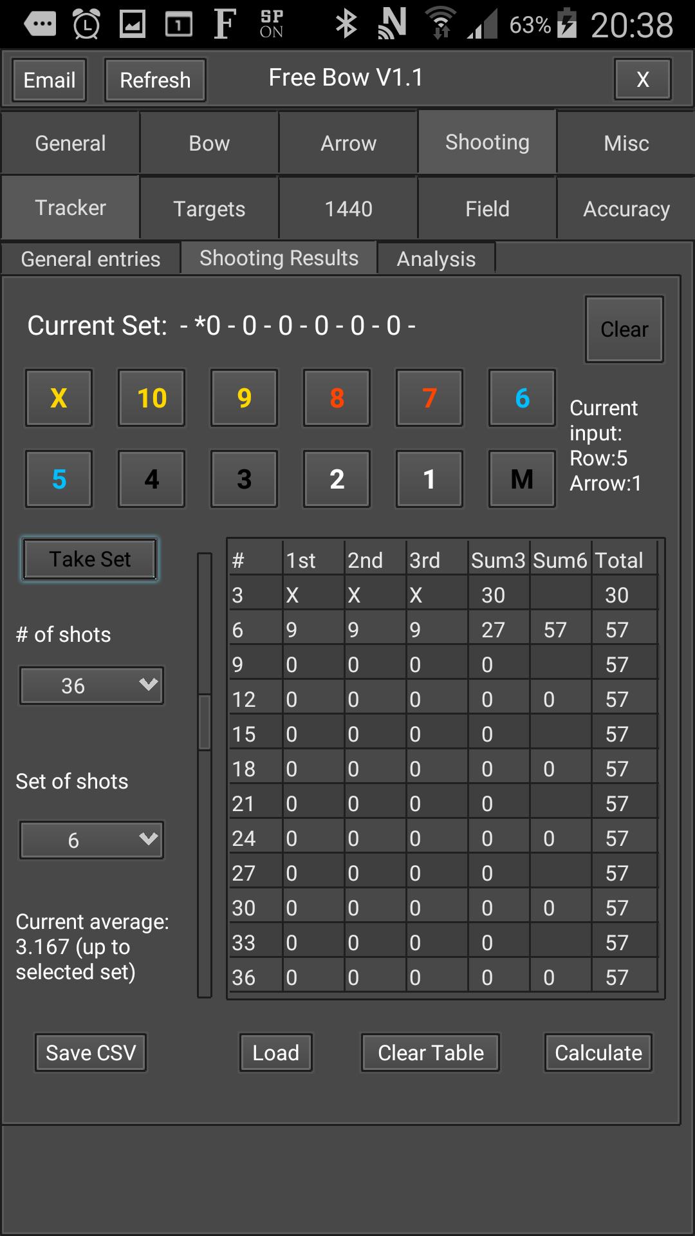Open the number of shots dropdown

91,686
